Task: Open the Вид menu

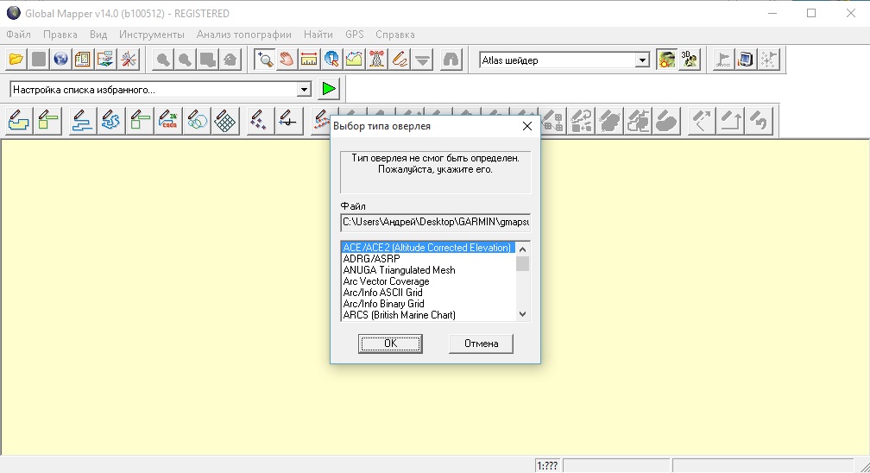Action: [98, 35]
